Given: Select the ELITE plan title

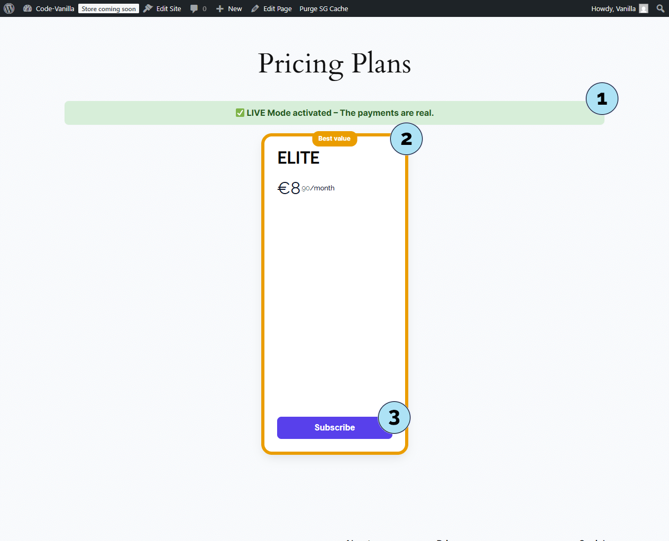Looking at the screenshot, I should tap(298, 158).
